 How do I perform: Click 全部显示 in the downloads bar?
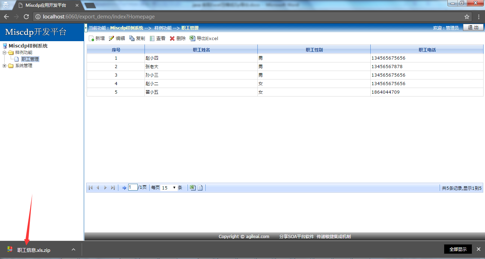[x=458, y=249]
